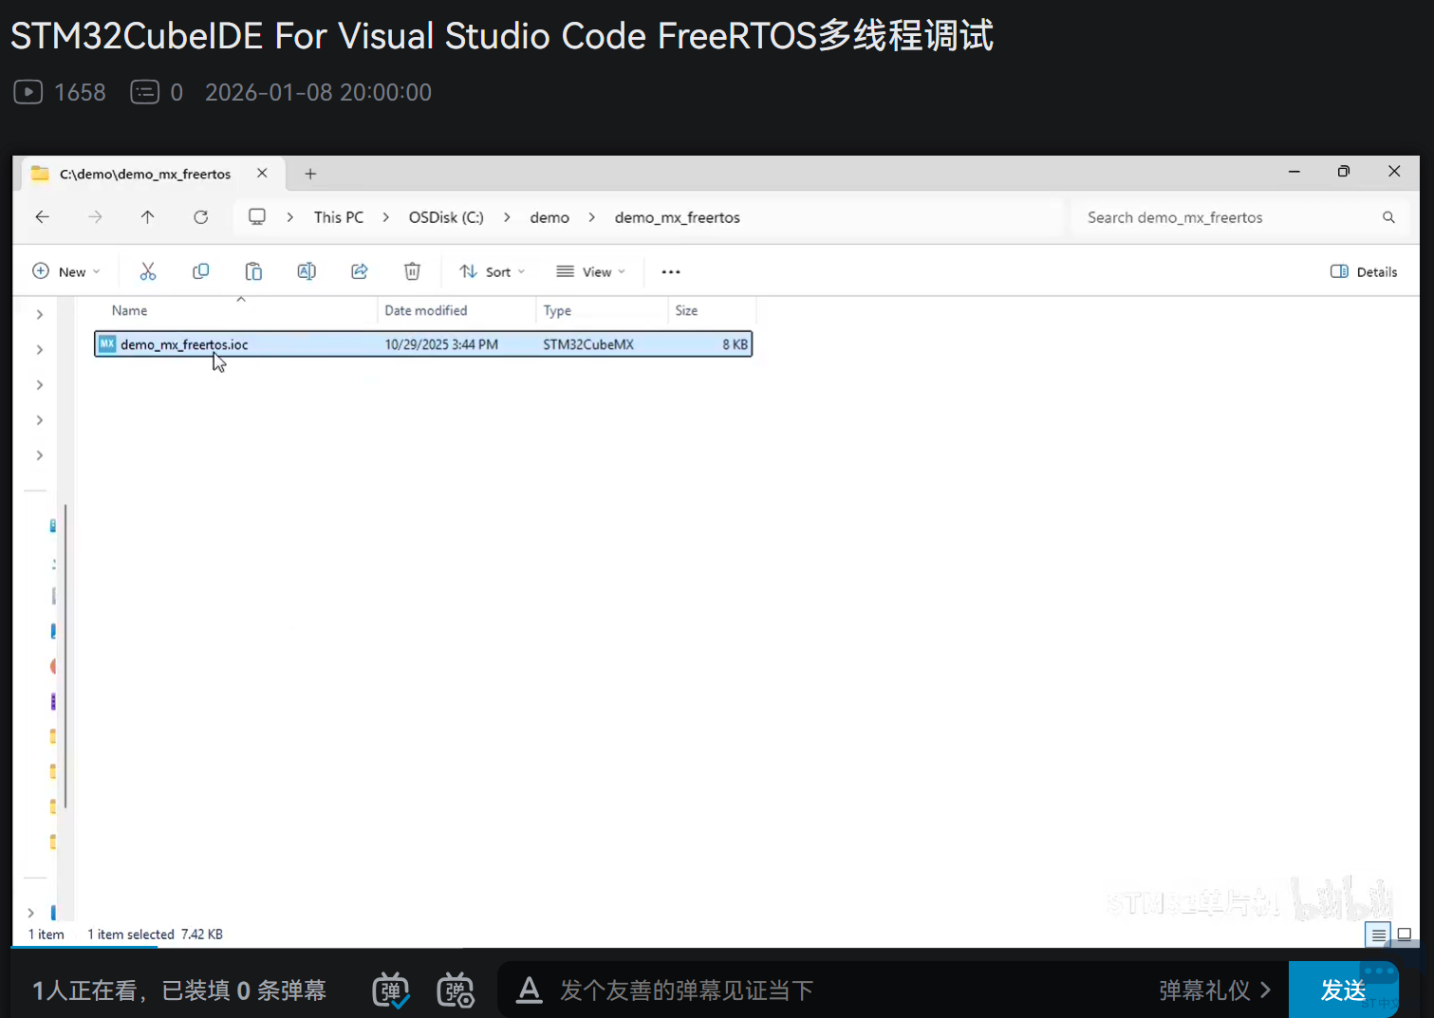
Task: Open the View dropdown menu
Action: (x=591, y=271)
